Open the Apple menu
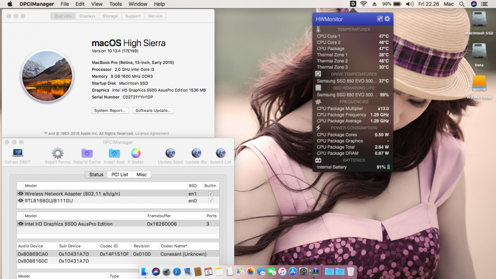Image resolution: width=496 pixels, height=279 pixels. point(10,4)
